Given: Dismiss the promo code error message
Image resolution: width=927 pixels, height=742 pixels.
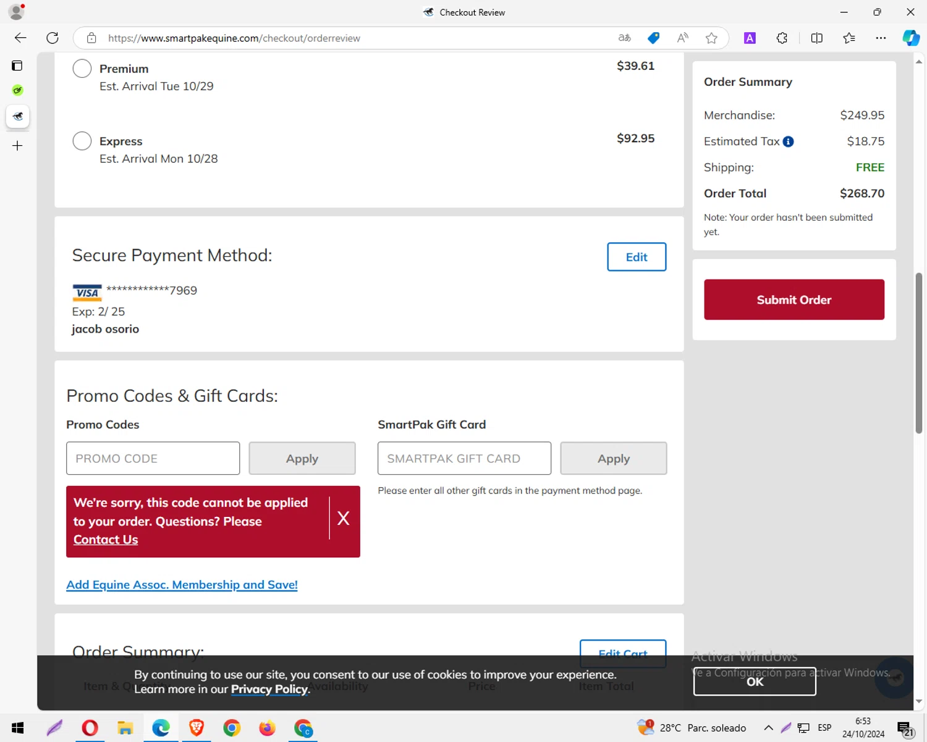Looking at the screenshot, I should click(x=344, y=518).
